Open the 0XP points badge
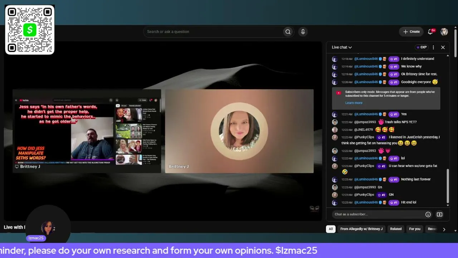This screenshot has height=258, width=458. 422,47
